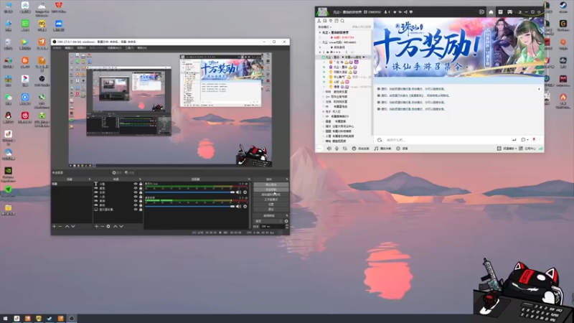The image size is (574, 323).
Task: Open the YY chat bubble dropdown arrow
Action: coord(527,140)
